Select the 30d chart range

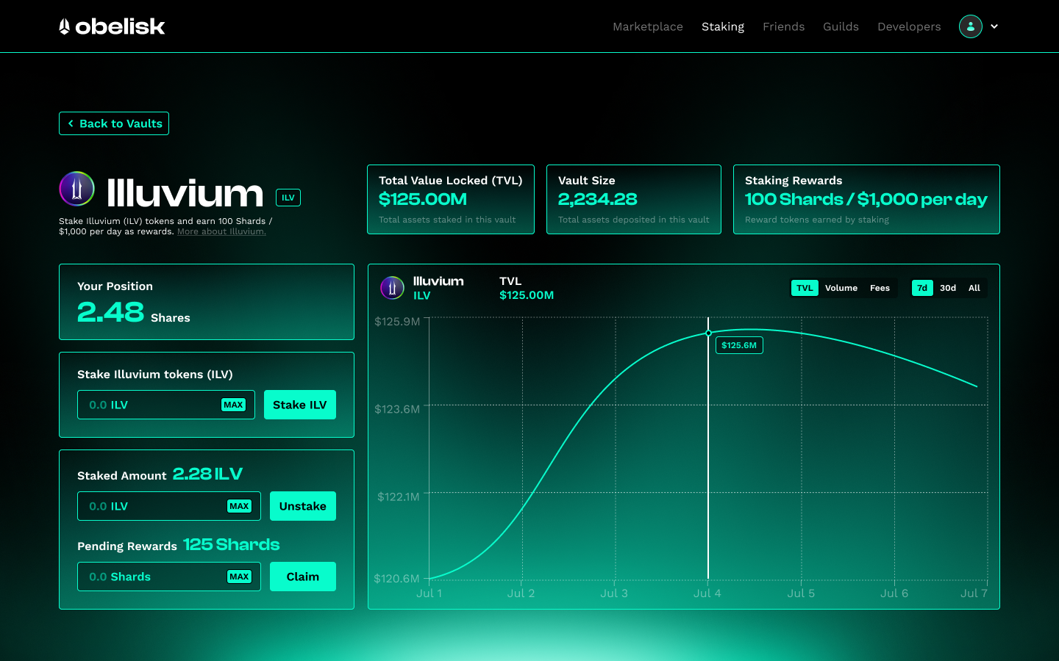(x=948, y=288)
